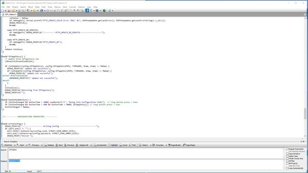Open search History
Image resolution: width=308 pixels, height=173 pixels.
click(x=143, y=145)
